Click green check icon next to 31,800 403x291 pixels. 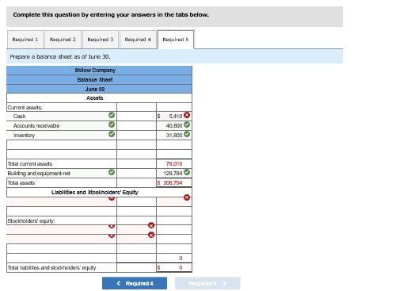187,134
